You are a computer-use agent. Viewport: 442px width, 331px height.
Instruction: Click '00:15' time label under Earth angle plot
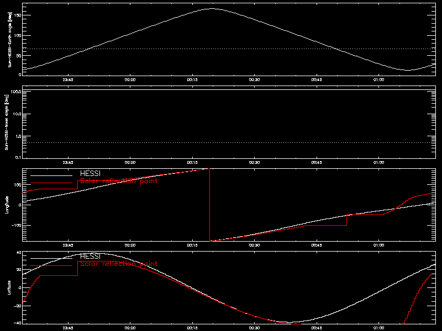click(x=192, y=79)
